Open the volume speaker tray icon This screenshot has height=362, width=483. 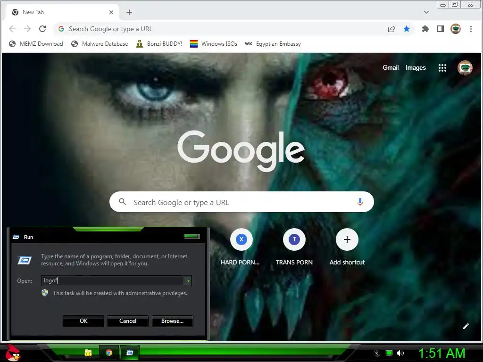400,353
